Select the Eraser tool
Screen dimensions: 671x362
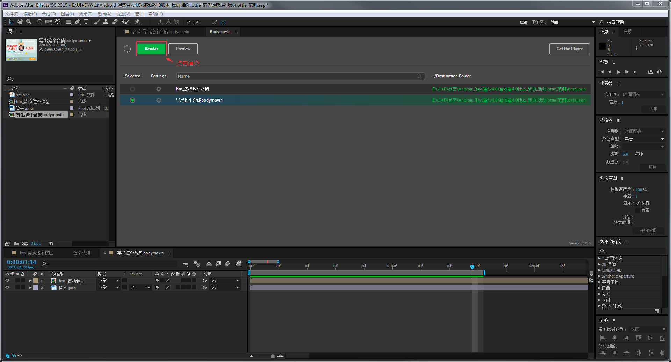coord(115,22)
